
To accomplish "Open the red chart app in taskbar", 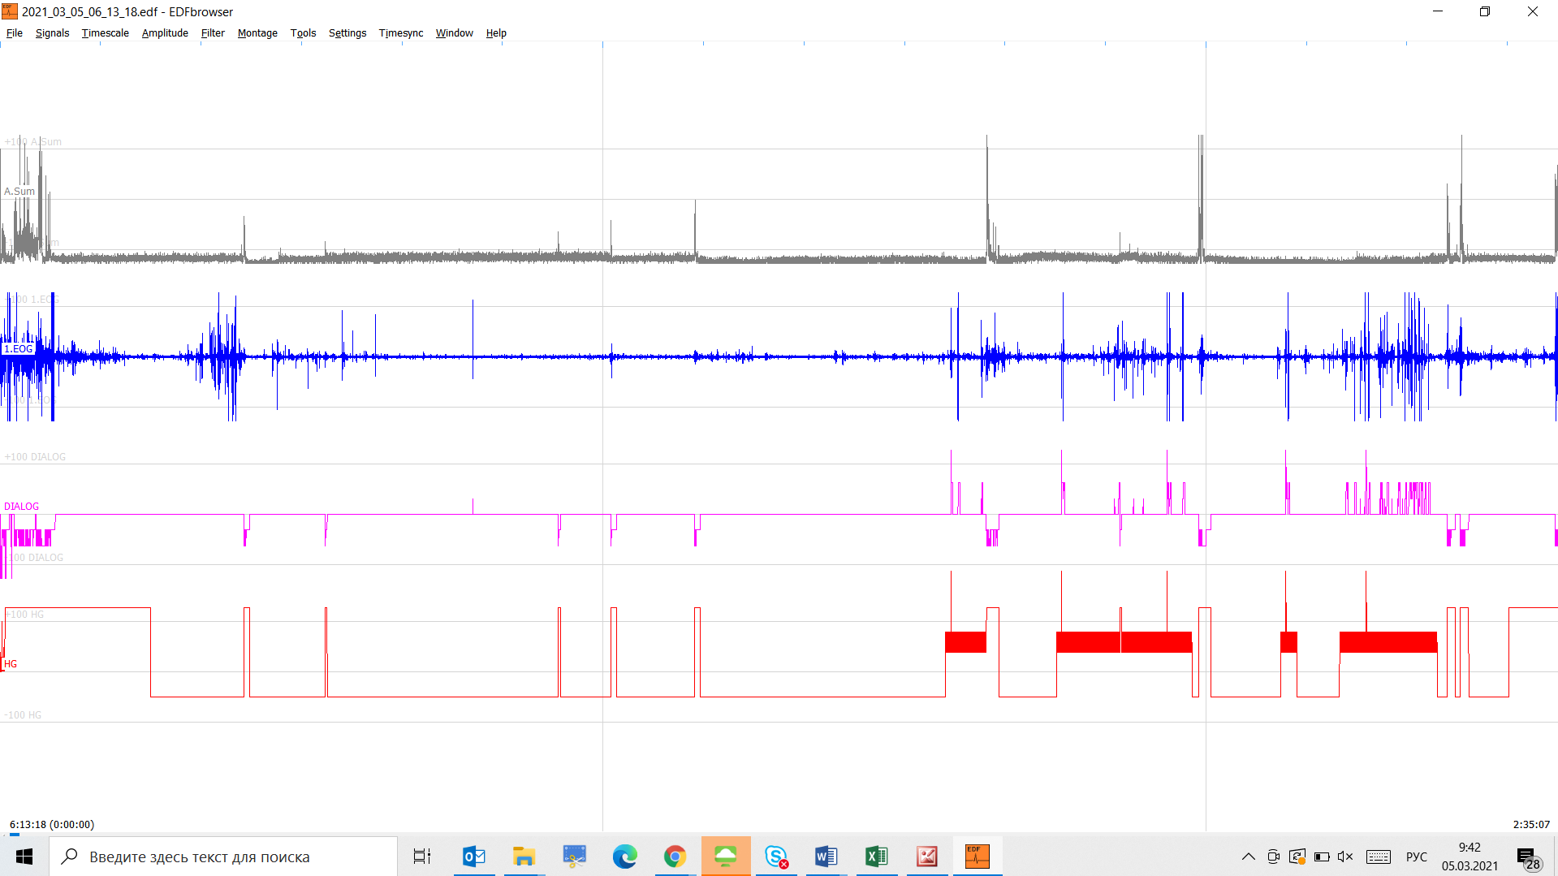I will click(x=927, y=857).
